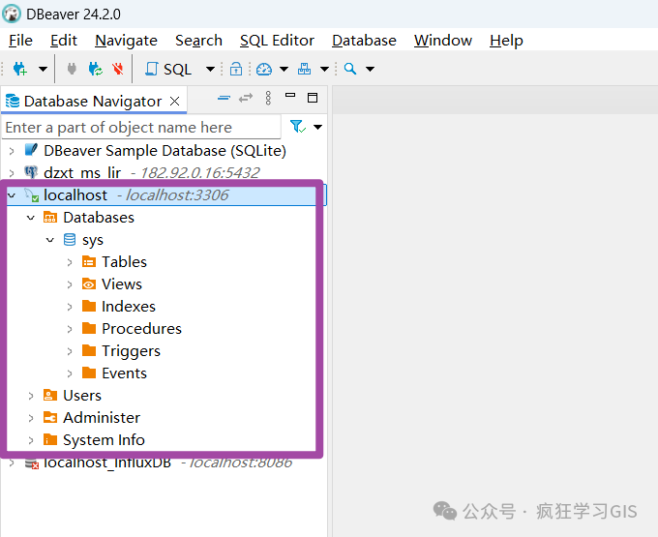Click the object name filter field

141,127
